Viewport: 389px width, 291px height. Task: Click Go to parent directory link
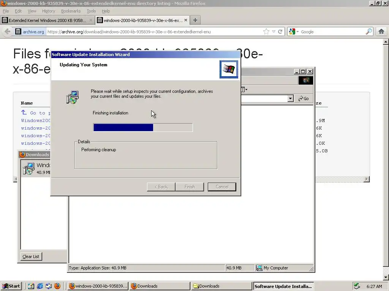click(x=36, y=113)
